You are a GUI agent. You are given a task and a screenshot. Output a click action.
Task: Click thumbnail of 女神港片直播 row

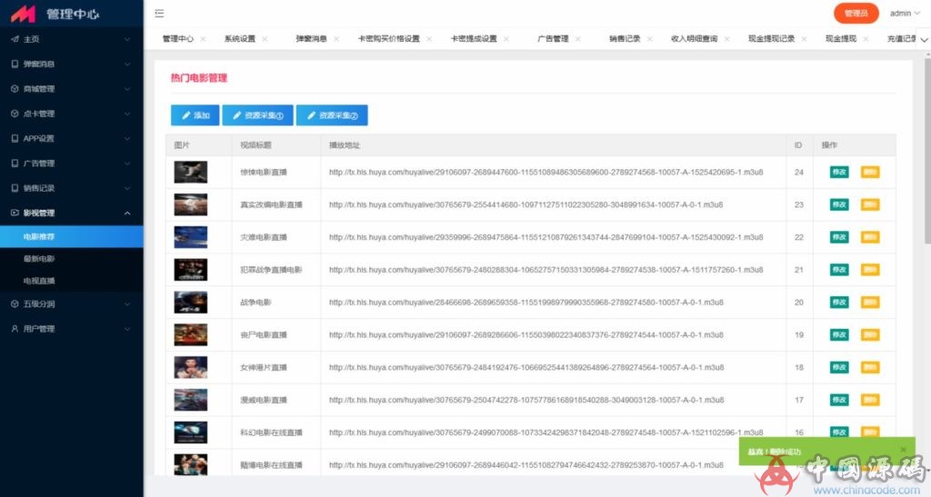pyautogui.click(x=191, y=368)
